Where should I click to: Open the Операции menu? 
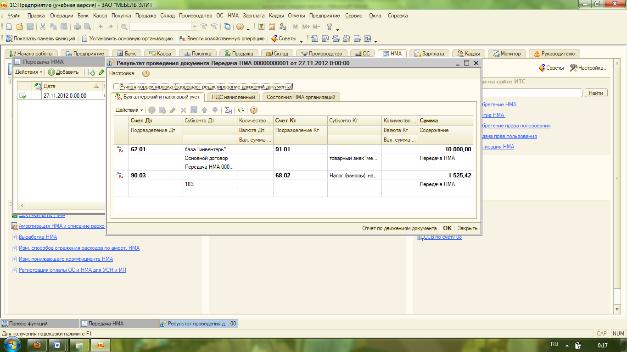click(62, 16)
